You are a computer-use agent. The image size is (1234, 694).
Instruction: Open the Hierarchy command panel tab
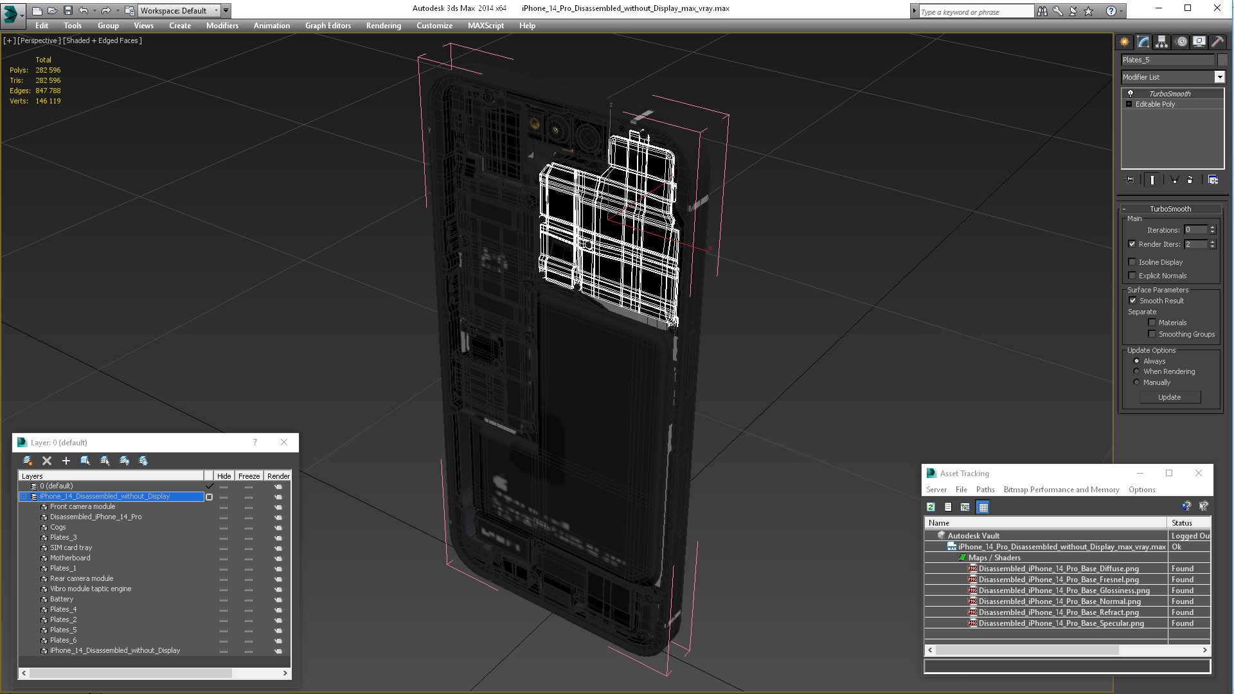(x=1161, y=42)
